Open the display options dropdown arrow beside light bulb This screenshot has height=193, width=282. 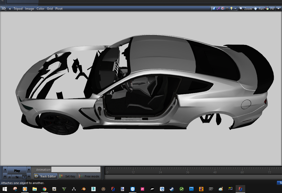pos(235,9)
